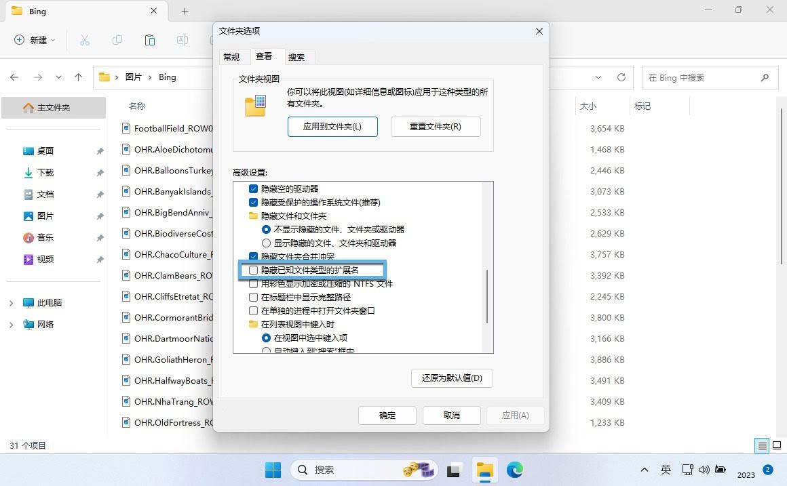Switch to the 常规 tab
Viewport: 787px width, 486px height.
click(231, 57)
